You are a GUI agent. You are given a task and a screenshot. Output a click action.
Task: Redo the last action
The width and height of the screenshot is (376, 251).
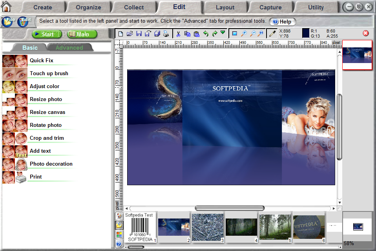[215, 34]
